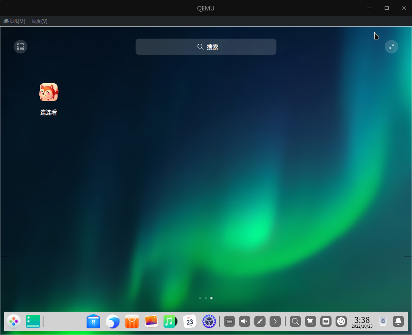Open the web browser dock icon
This screenshot has height=335, width=412.
pos(113,321)
